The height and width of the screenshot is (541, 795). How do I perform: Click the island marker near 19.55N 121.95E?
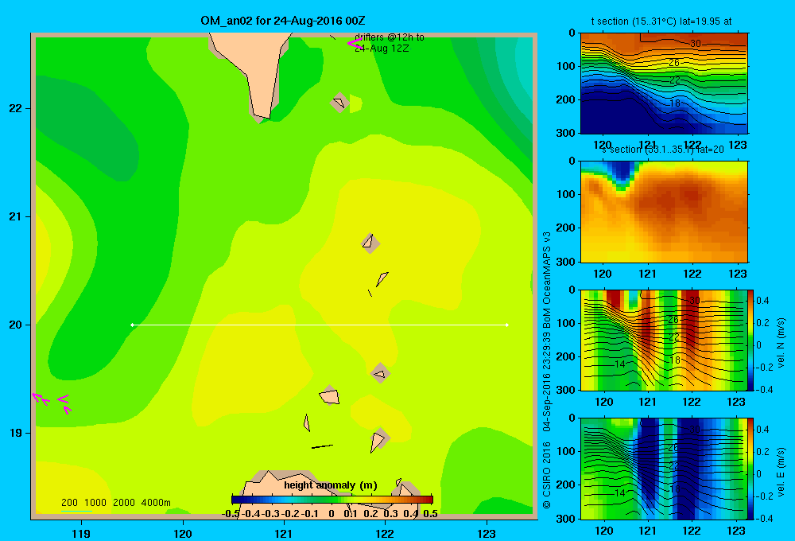[380, 374]
